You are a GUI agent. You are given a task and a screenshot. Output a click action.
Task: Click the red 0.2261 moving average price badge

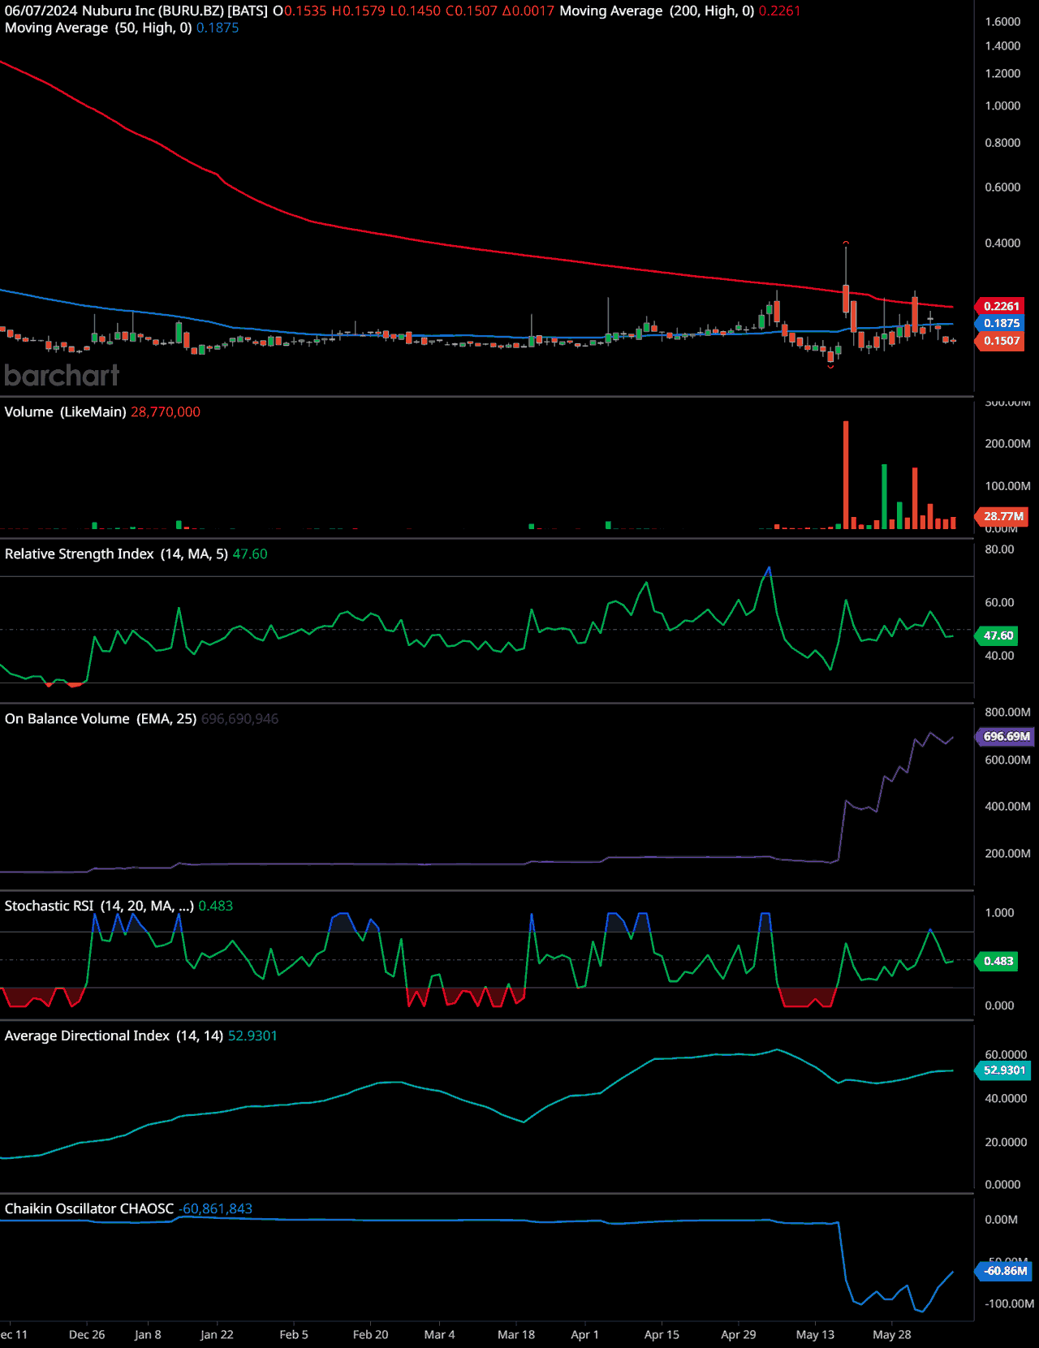[1001, 306]
